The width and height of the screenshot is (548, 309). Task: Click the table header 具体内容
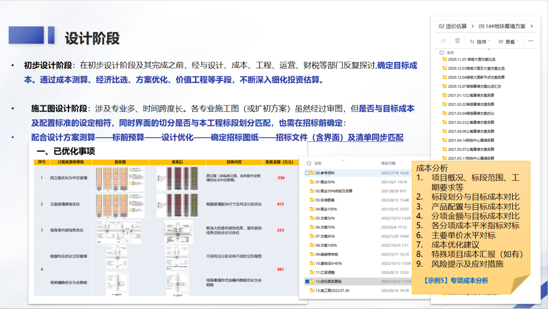[234, 162]
